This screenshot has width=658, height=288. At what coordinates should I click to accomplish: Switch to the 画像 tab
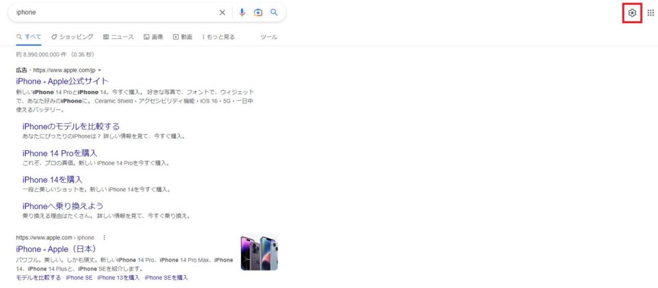tap(153, 37)
